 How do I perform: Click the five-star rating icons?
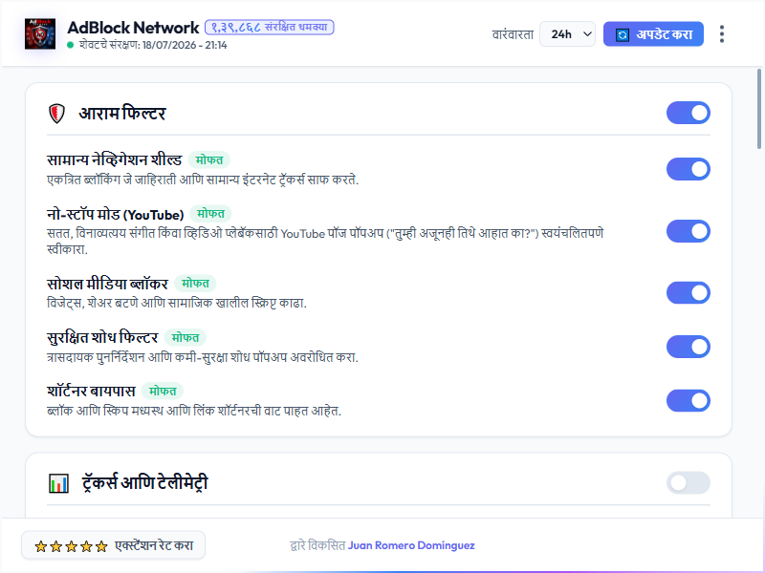71,546
